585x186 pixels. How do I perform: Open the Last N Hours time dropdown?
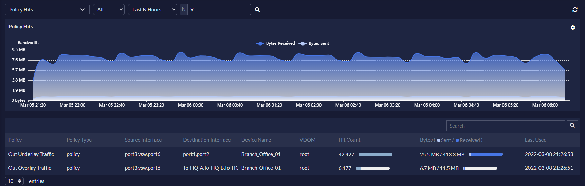point(152,9)
